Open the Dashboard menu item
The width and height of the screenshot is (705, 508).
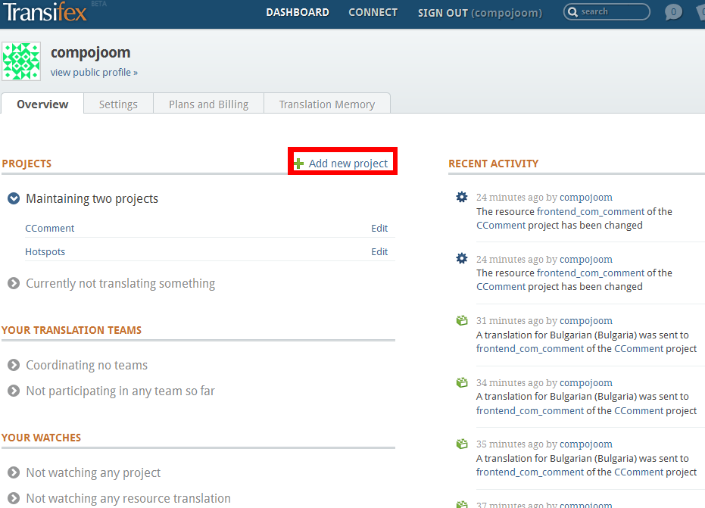pos(298,13)
